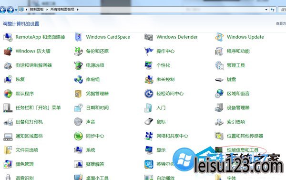This screenshot has height=180, width=286.
Task: Open the 网络和共享中心 icon
Action: pos(149,136)
